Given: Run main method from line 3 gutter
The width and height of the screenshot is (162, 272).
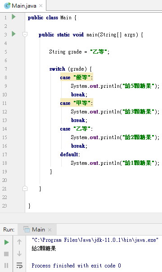Looking at the screenshot, I should (13, 34).
